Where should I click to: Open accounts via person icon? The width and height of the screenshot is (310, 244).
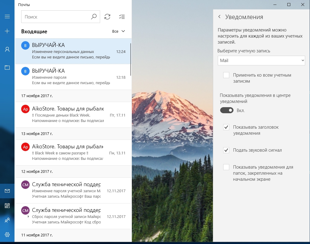pyautogui.click(x=7, y=49)
